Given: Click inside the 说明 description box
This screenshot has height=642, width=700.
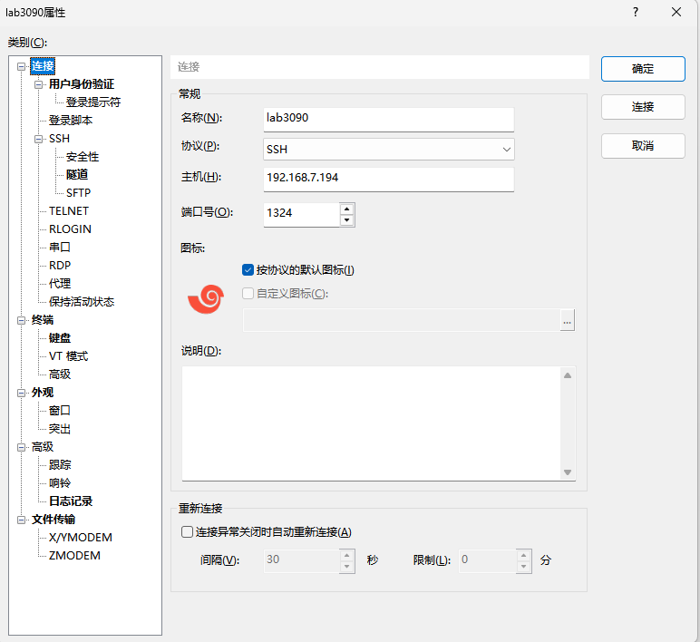Looking at the screenshot, I should [372, 423].
